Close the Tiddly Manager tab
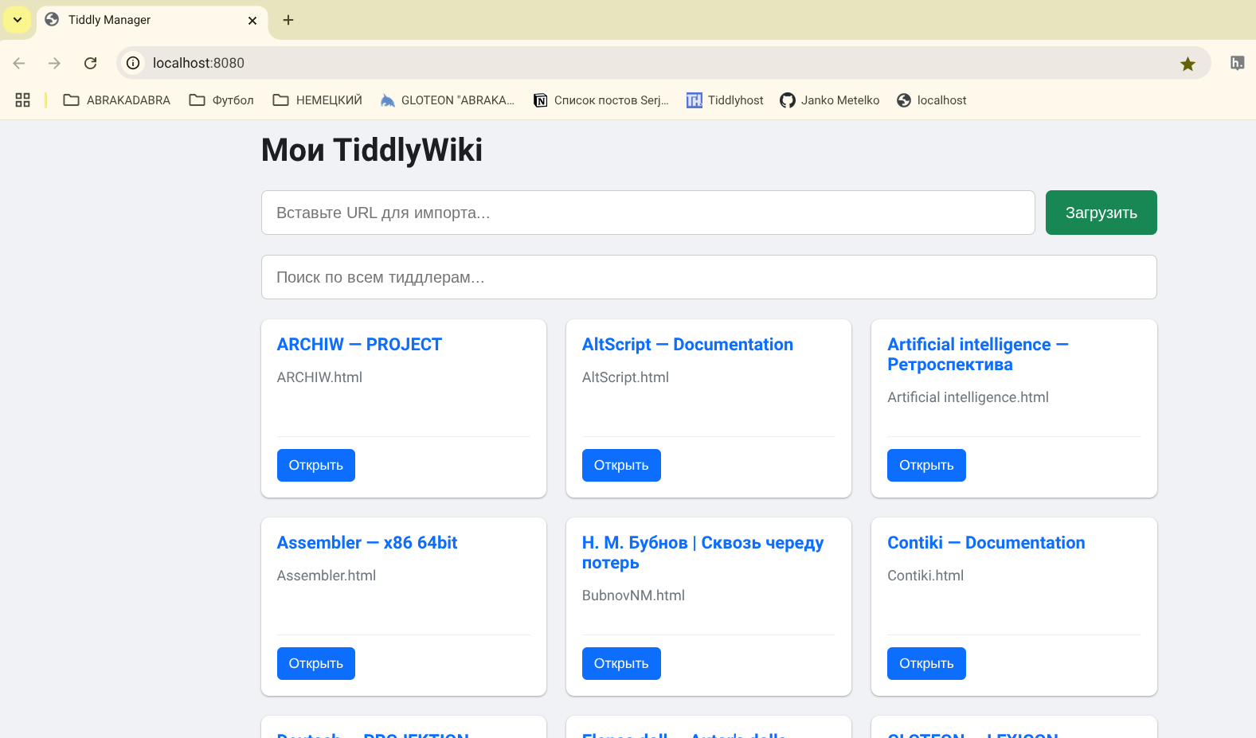This screenshot has width=1256, height=738. click(x=252, y=20)
